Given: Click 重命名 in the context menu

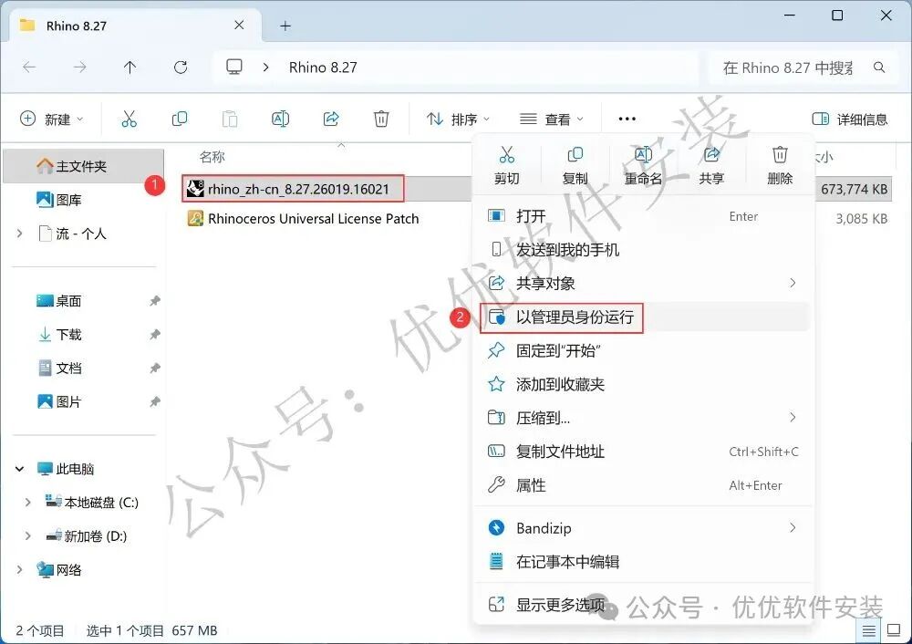Looking at the screenshot, I should pos(643,166).
